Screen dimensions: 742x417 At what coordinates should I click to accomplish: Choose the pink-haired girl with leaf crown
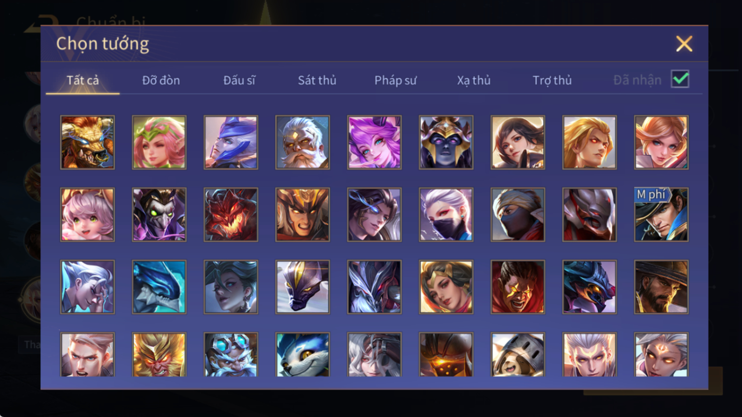pos(159,142)
